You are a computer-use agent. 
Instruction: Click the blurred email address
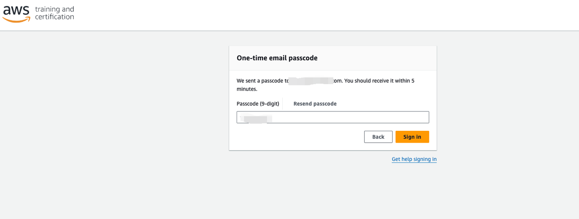(x=311, y=81)
